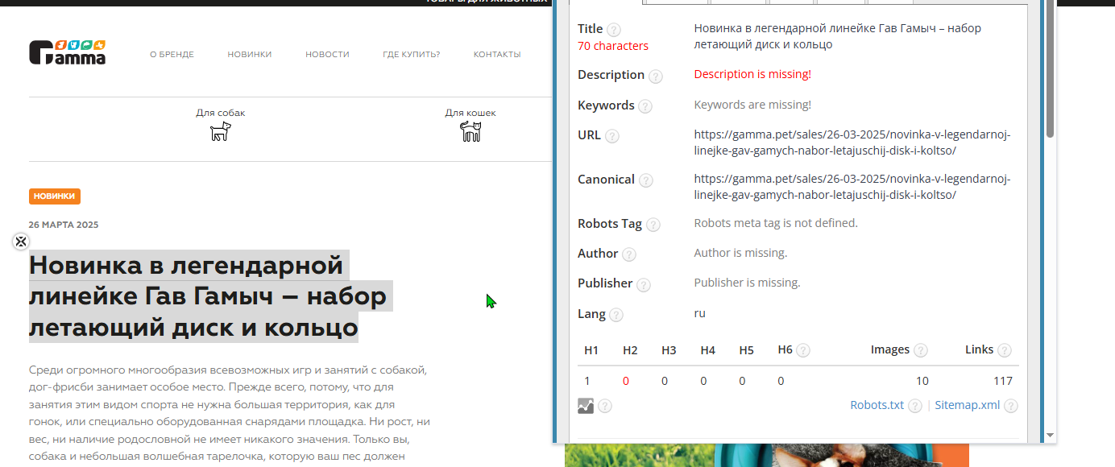Click the Для кошек category label
The height and width of the screenshot is (467, 1115).
tap(470, 113)
